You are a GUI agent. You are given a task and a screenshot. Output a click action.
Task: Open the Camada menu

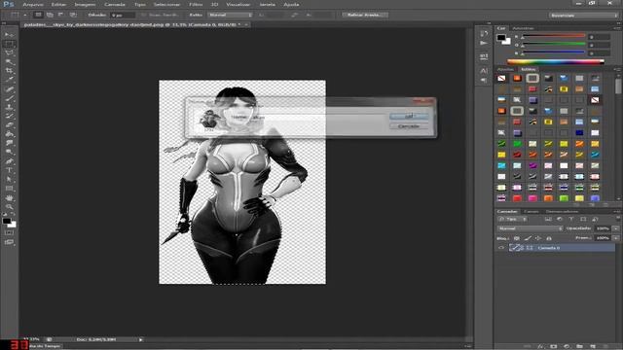(115, 4)
